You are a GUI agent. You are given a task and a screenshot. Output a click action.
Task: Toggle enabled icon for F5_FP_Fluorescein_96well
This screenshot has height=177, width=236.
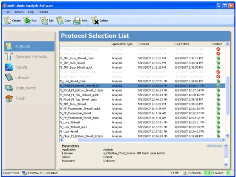pos(218,113)
